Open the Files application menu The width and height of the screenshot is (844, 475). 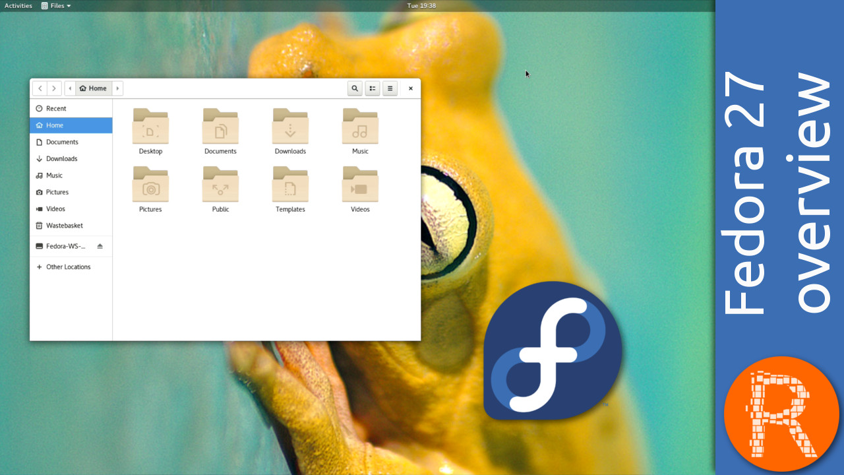click(x=56, y=5)
